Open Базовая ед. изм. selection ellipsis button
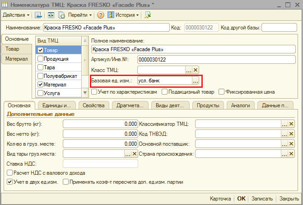 195,81
